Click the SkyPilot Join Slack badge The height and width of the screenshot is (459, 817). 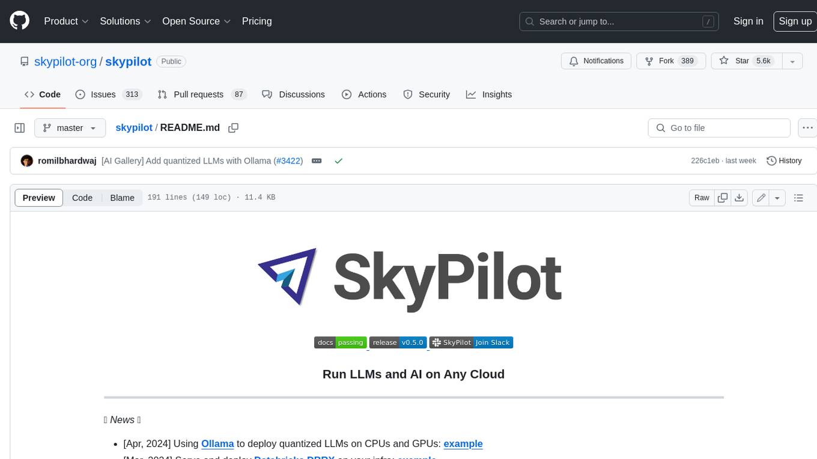click(x=471, y=342)
